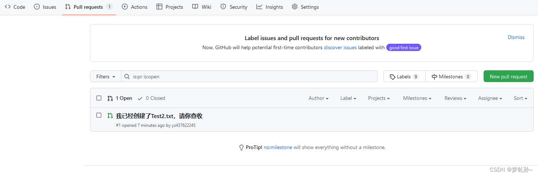The width and height of the screenshot is (538, 176).
Task: Expand the Milestones filter dropdown in list header
Action: pos(417,98)
